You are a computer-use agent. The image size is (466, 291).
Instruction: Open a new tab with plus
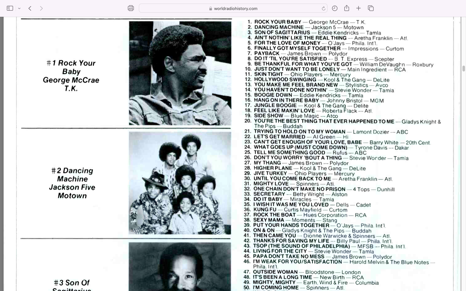[x=359, y=8]
